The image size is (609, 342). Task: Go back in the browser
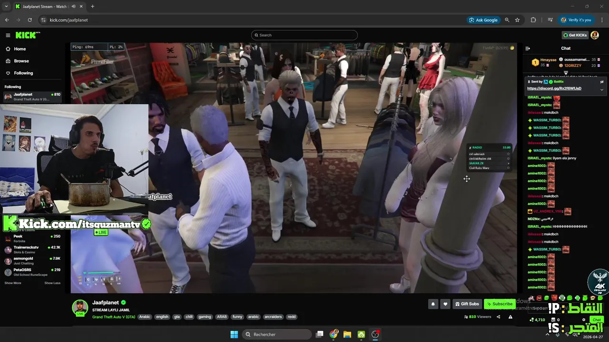pos(7,20)
